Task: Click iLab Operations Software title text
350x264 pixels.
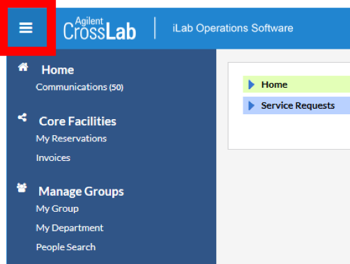Action: (x=233, y=28)
